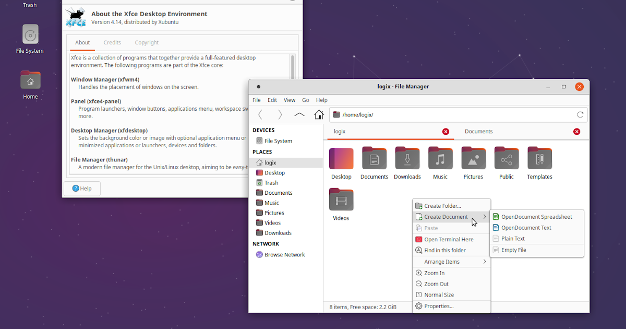Open the Videos folder icon in file view
626x329 pixels.
click(341, 199)
